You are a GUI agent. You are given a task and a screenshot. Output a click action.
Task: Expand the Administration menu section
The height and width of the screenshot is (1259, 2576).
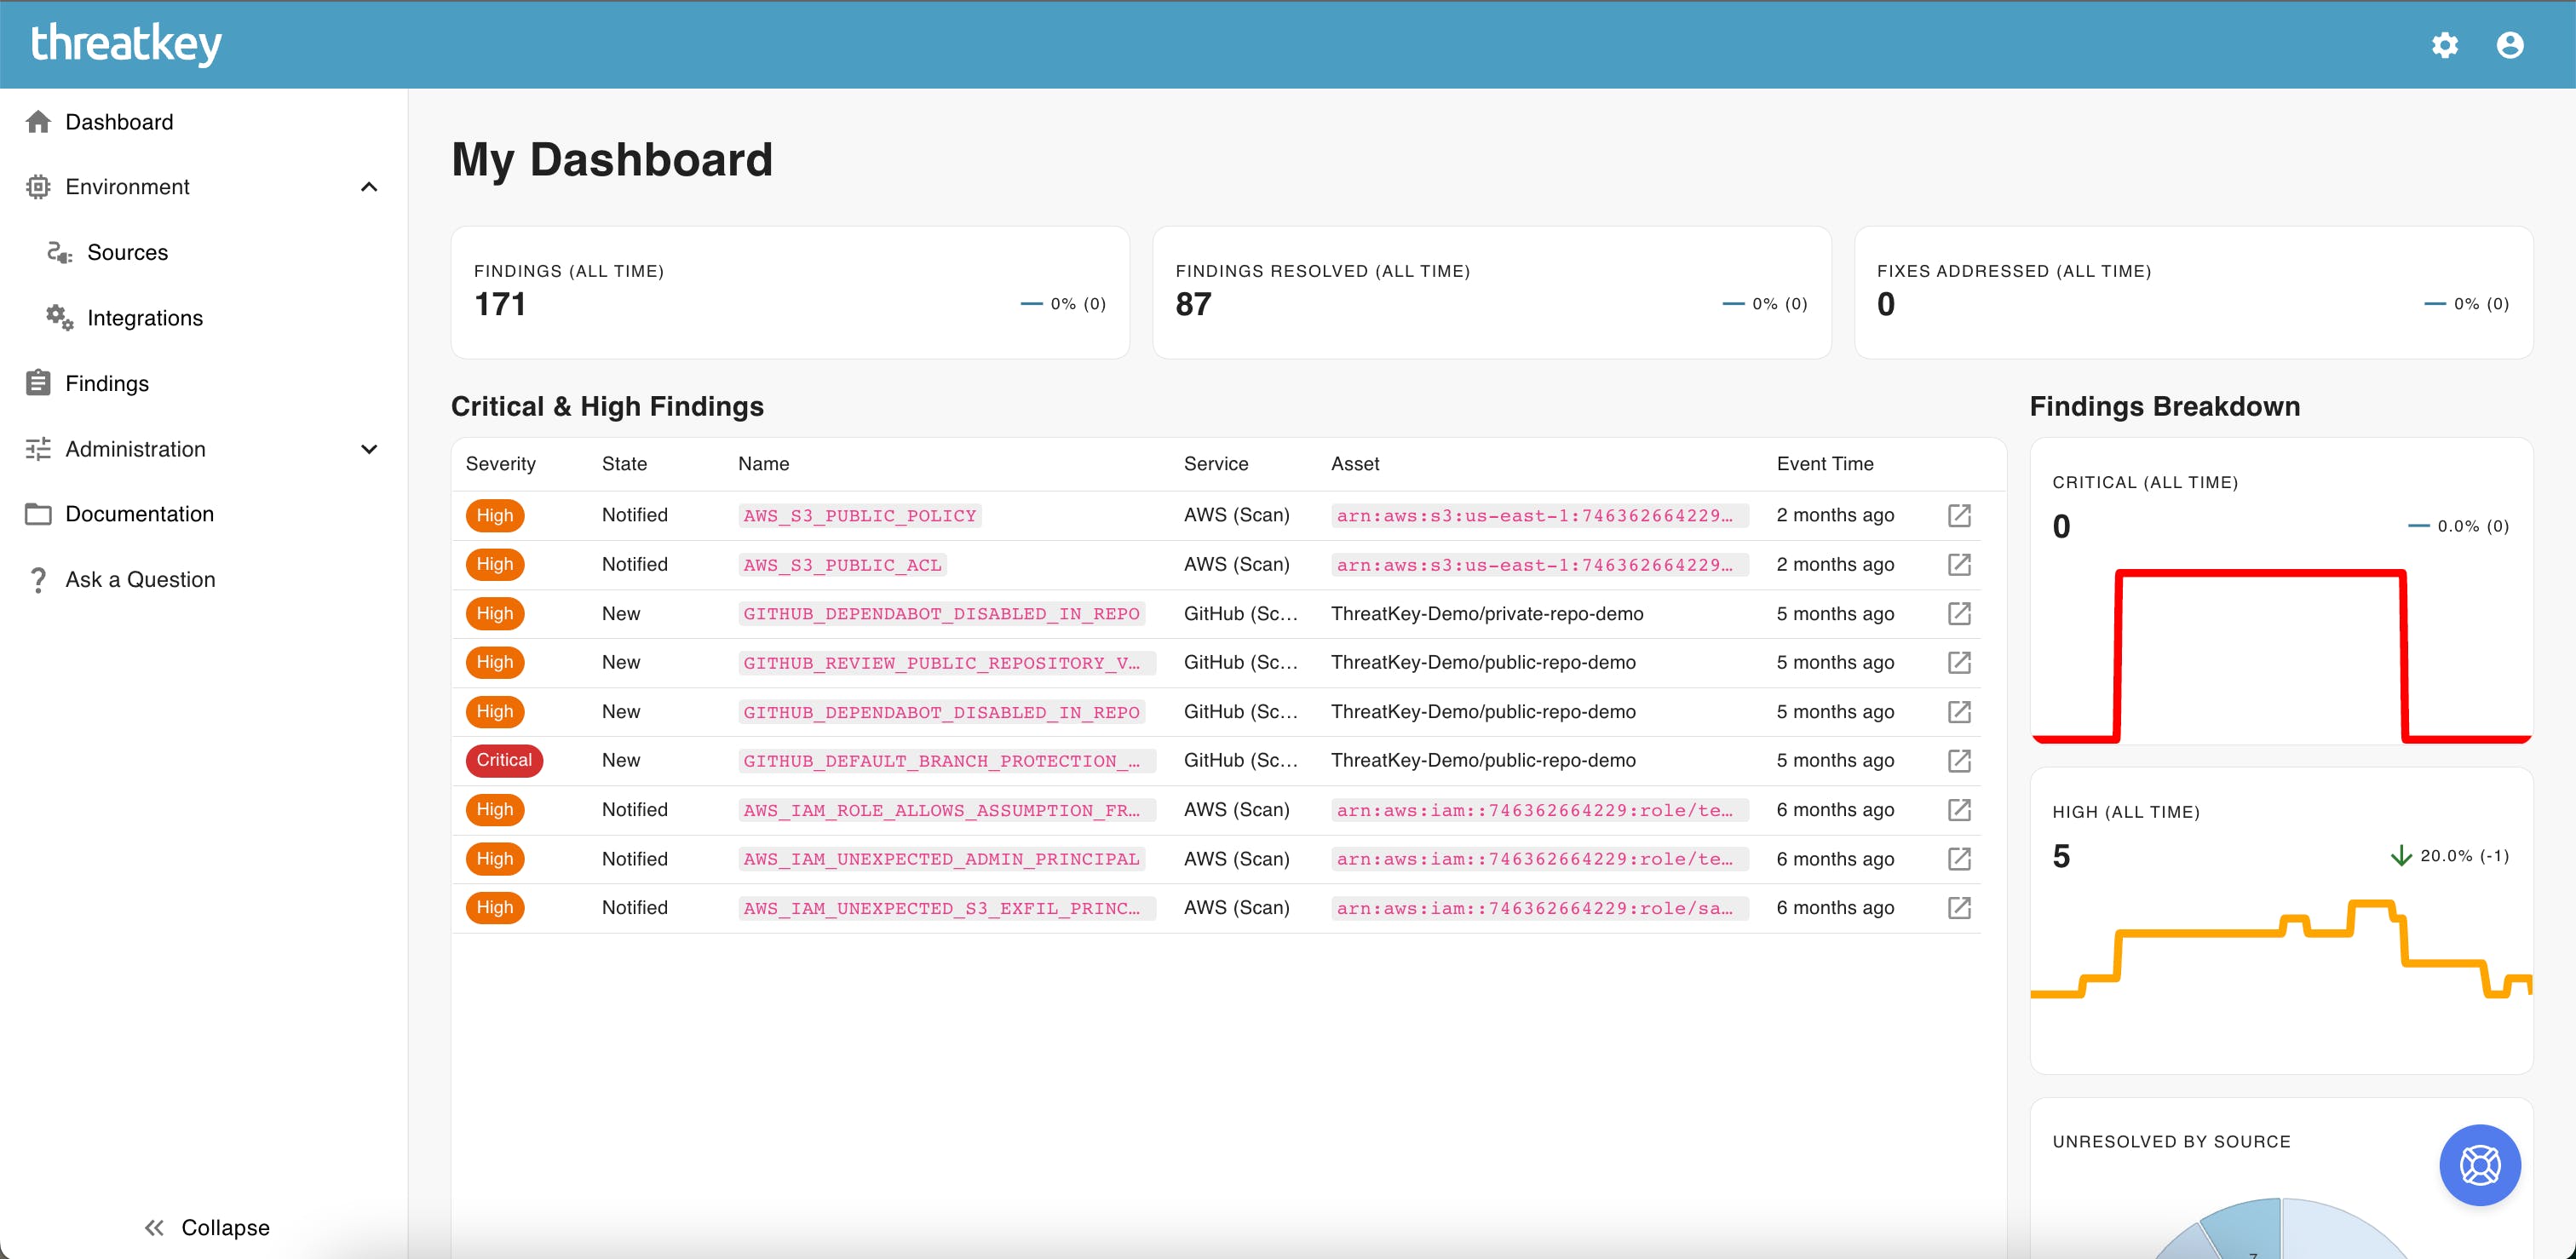click(x=368, y=449)
